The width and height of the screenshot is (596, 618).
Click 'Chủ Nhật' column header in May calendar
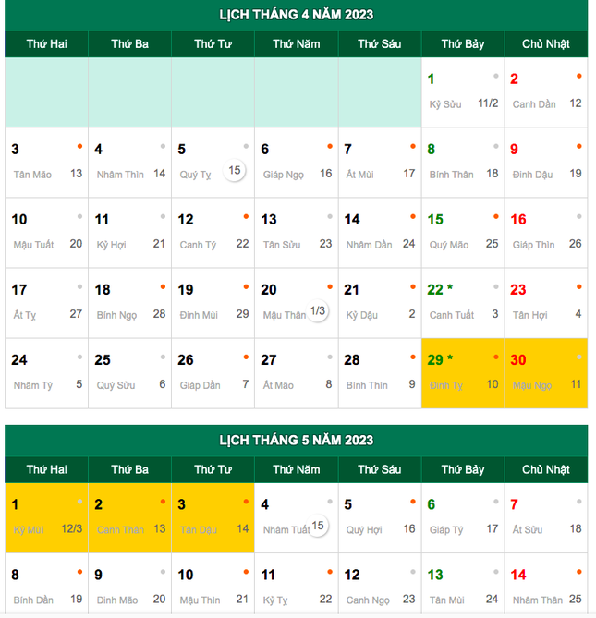545,469
